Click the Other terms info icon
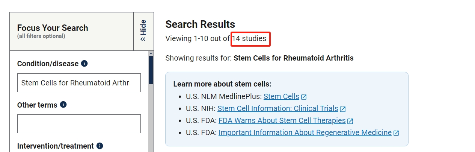The height and width of the screenshot is (152, 475). pyautogui.click(x=63, y=105)
